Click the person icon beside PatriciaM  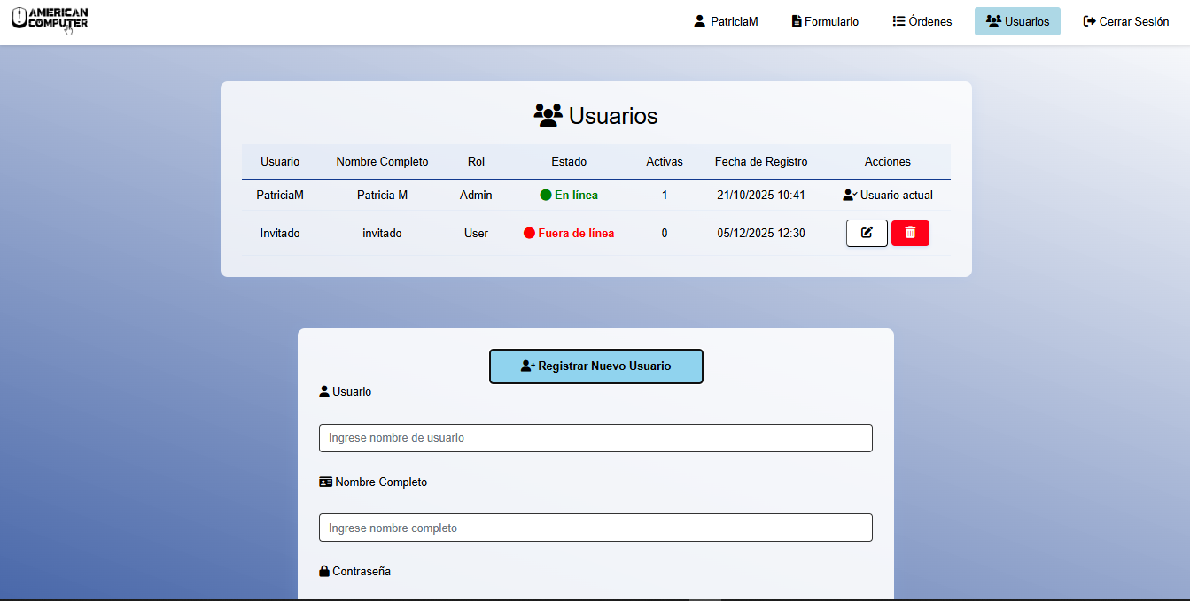pyautogui.click(x=698, y=20)
